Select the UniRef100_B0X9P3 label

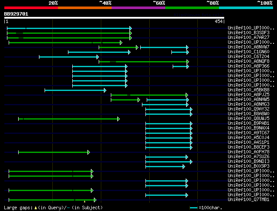pos(248,166)
